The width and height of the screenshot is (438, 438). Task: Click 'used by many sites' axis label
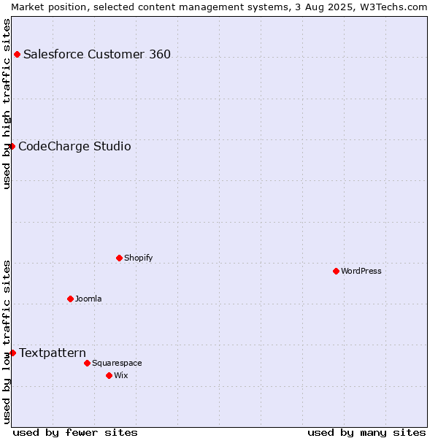point(366,433)
